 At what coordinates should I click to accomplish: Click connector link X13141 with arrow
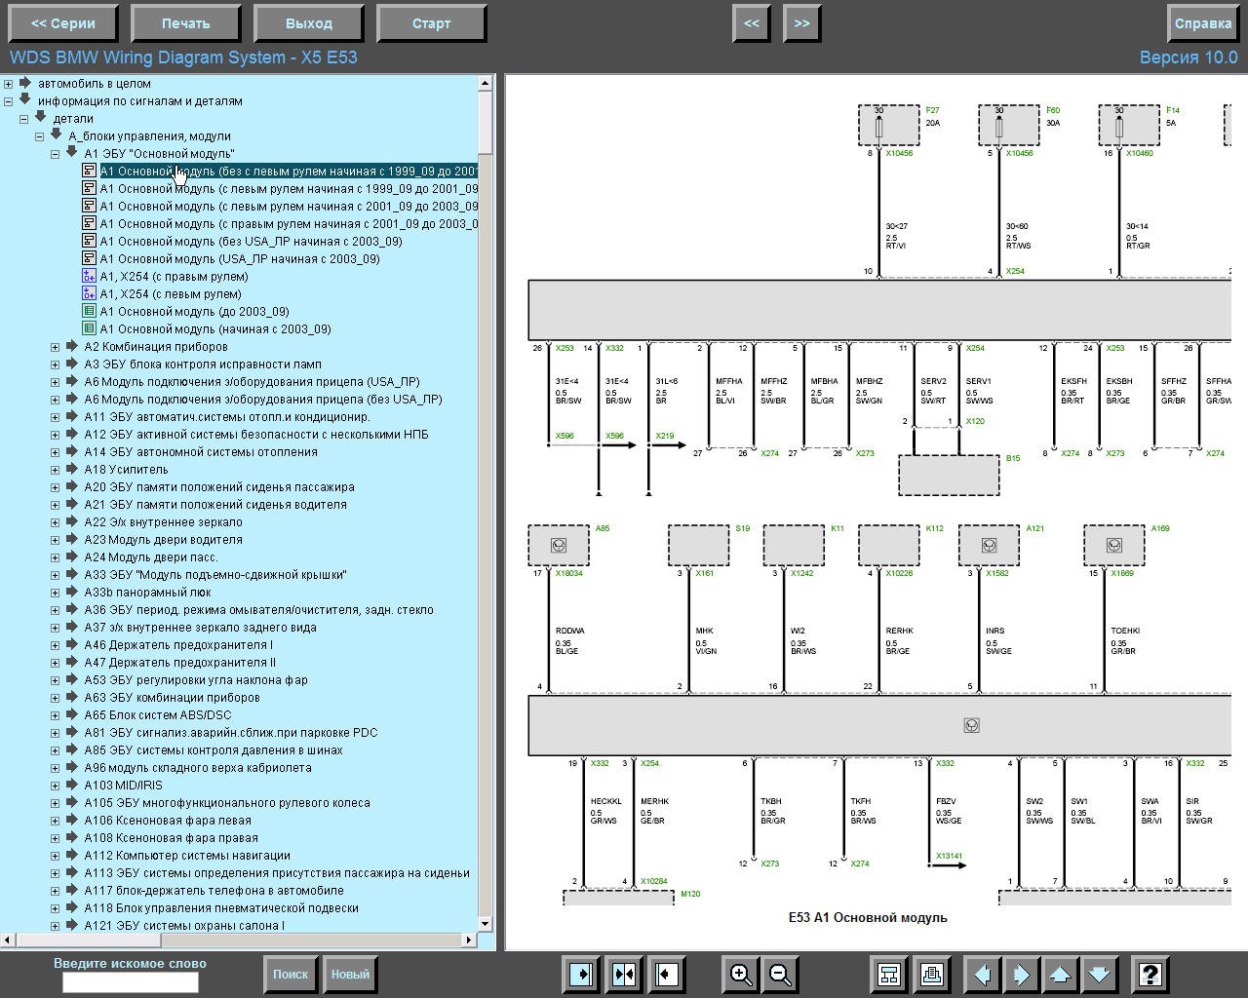click(949, 857)
